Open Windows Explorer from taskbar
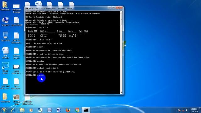This screenshot has width=201, height=113. 22,110
